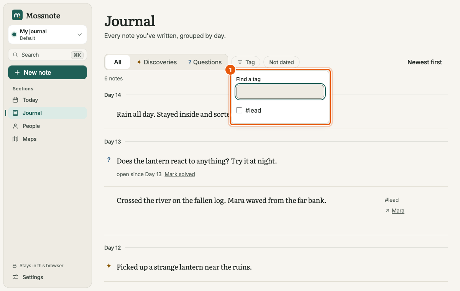The width and height of the screenshot is (460, 291).
Task: Click the sidebar Search field
Action: coord(48,55)
